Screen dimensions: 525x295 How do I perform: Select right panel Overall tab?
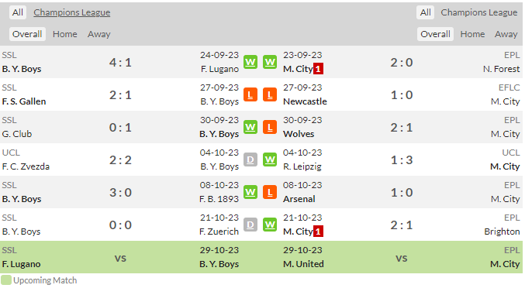pyautogui.click(x=435, y=34)
